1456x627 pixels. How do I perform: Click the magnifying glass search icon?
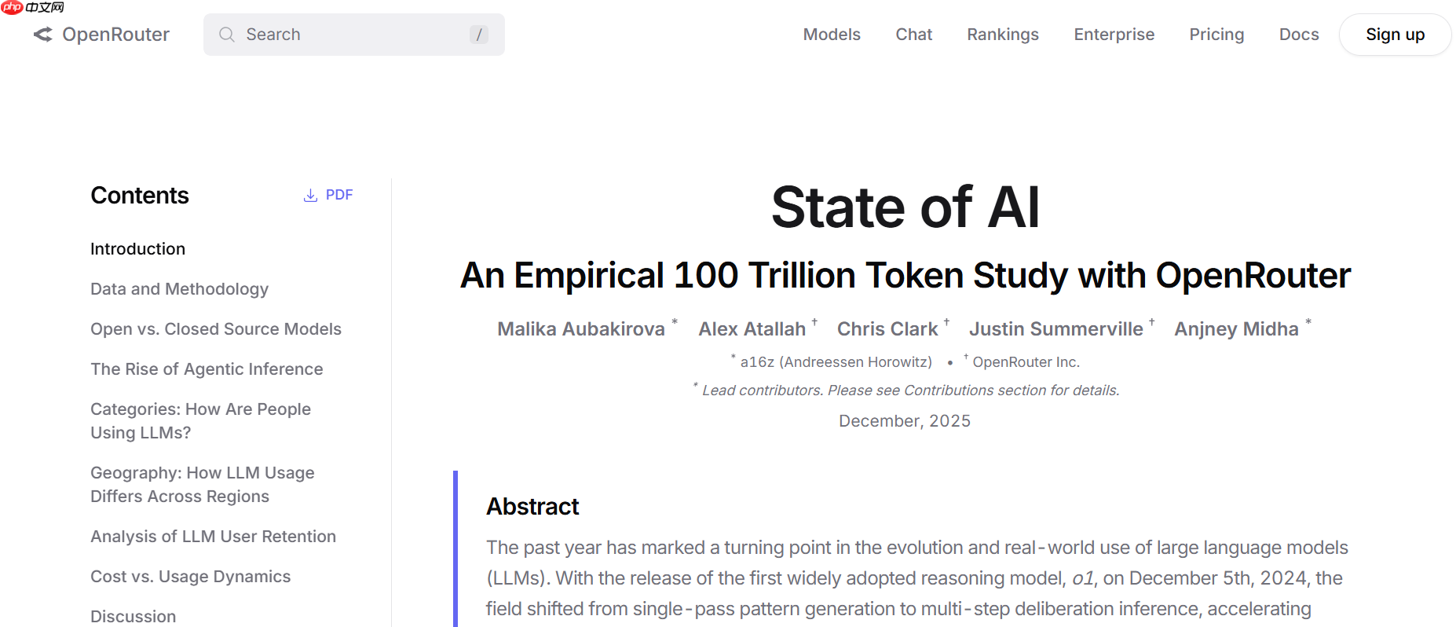(226, 35)
